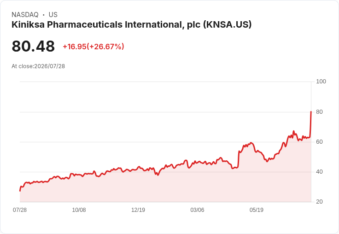The height and width of the screenshot is (234, 339).
Task: Click the 10/08 date axis label
Action: click(x=79, y=210)
